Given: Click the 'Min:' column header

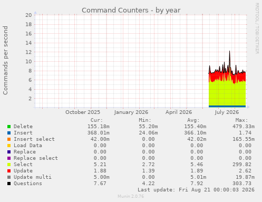Looking at the screenshot, I should click(145, 120).
